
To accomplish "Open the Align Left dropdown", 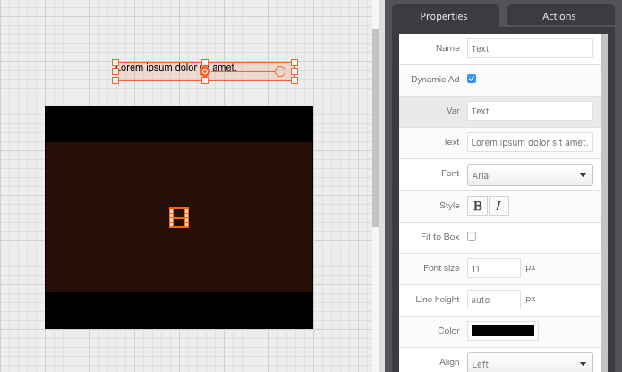I will 530,362.
